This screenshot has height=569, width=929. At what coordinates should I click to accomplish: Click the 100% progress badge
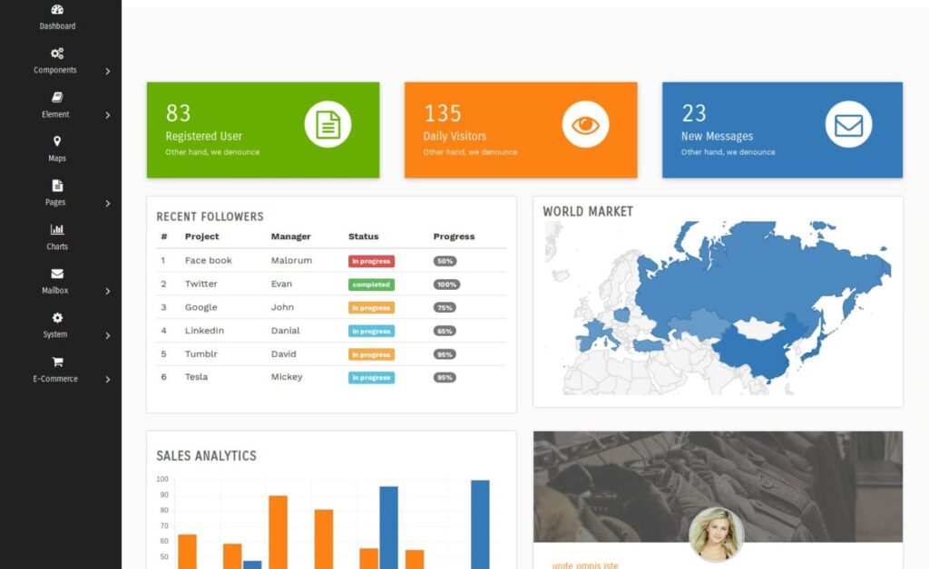point(446,284)
